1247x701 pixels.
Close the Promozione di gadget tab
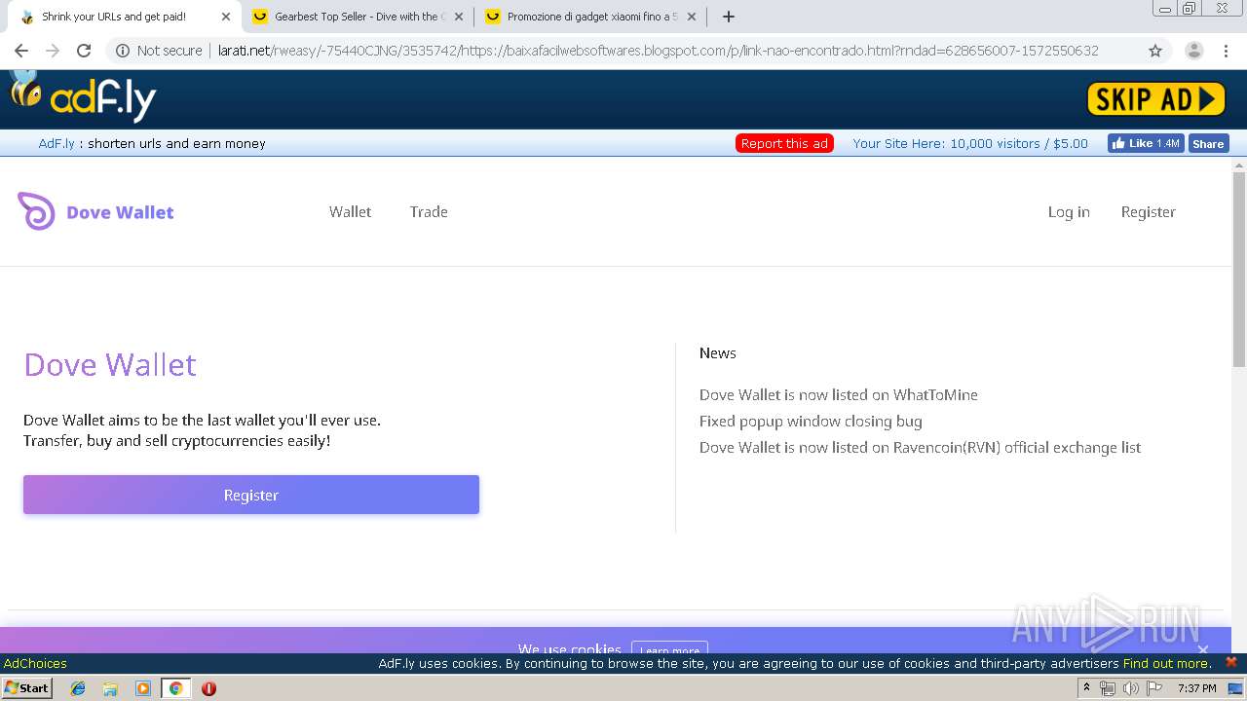[692, 17]
